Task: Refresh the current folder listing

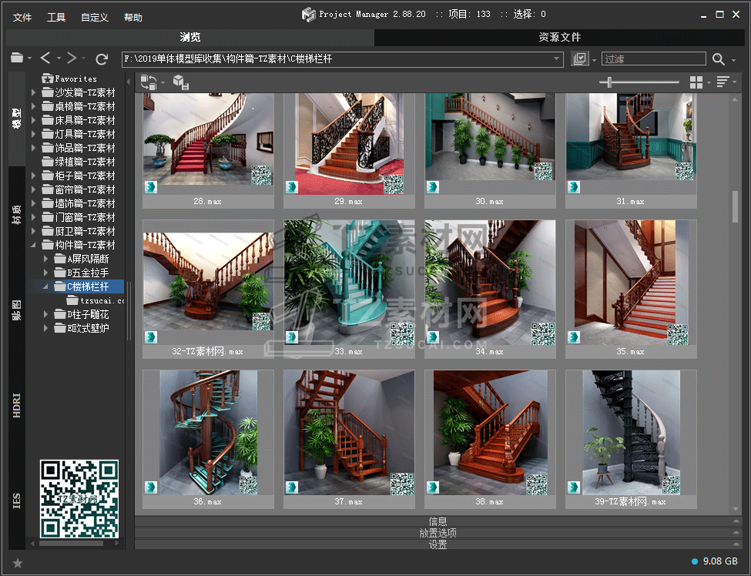Action: (x=102, y=59)
